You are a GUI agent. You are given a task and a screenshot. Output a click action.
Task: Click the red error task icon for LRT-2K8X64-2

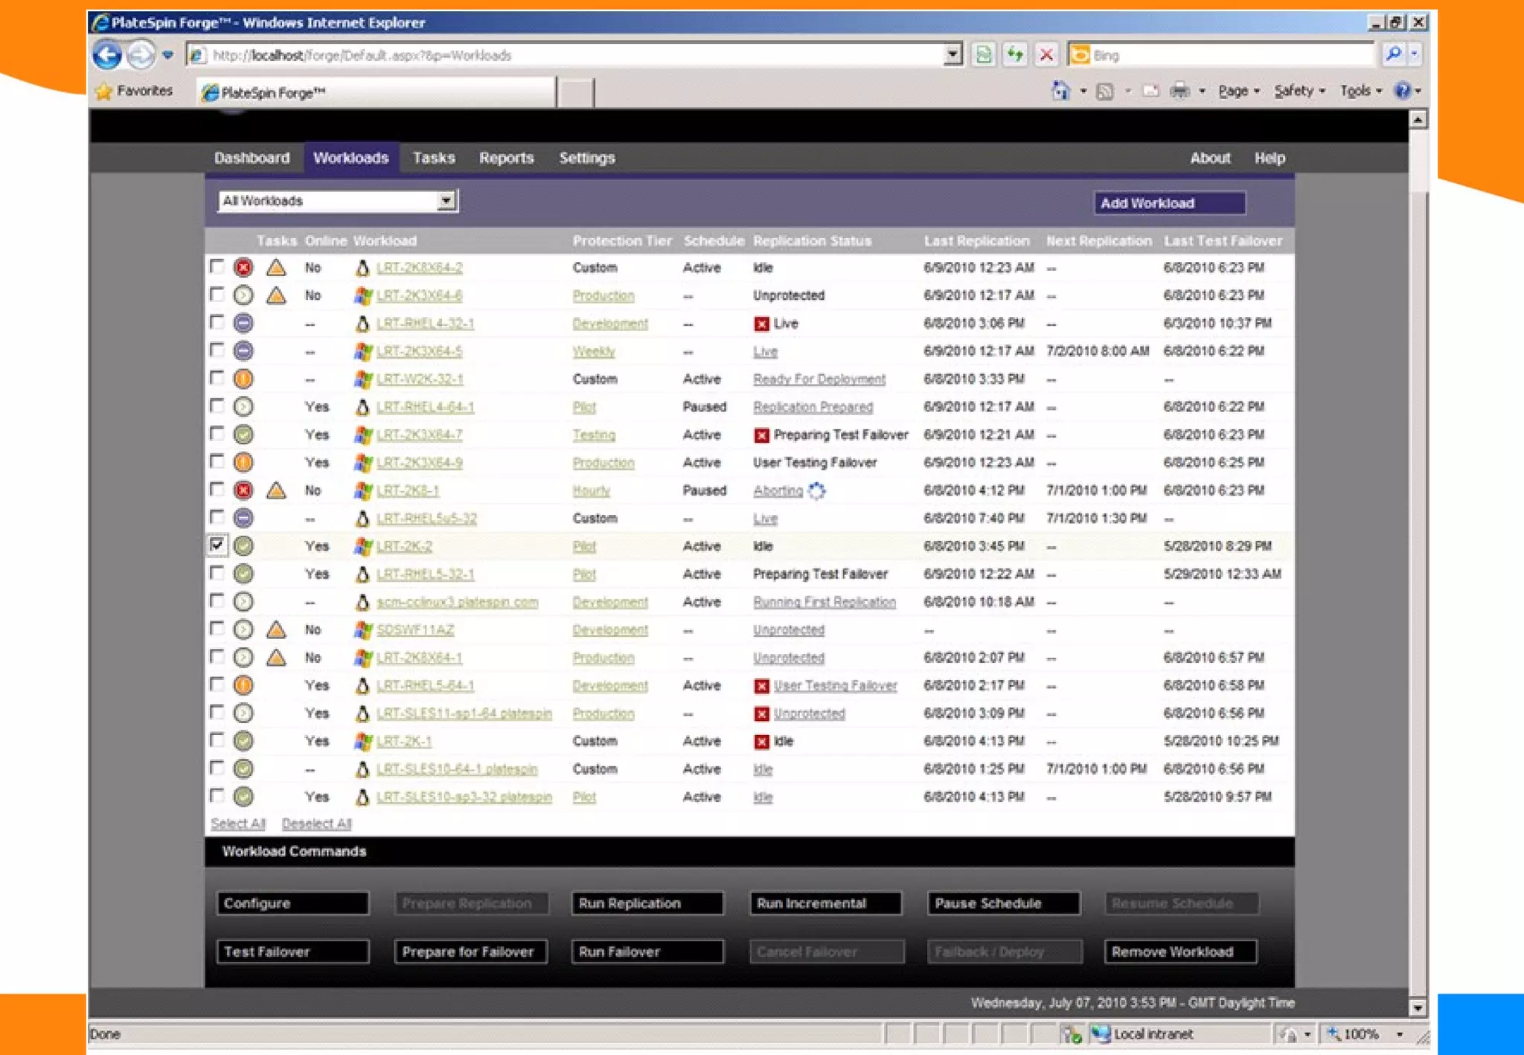click(243, 267)
